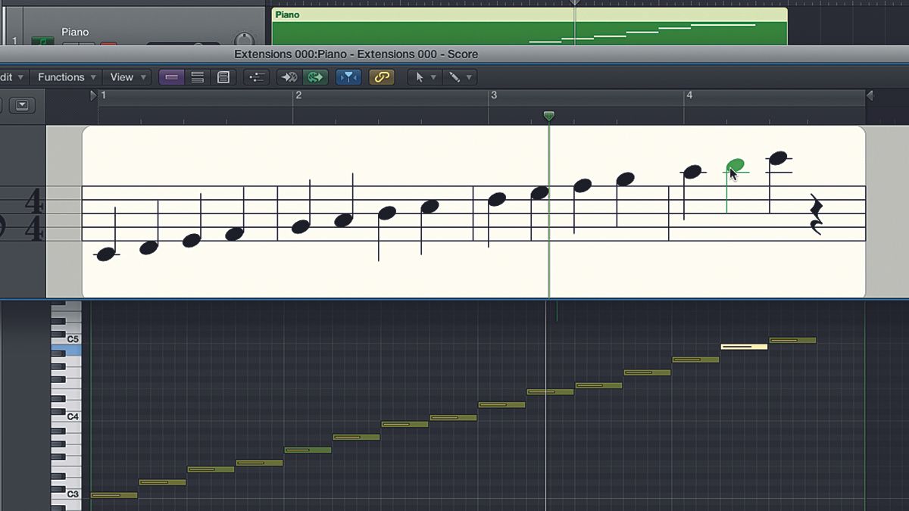The height and width of the screenshot is (511, 909).
Task: Click the blue MIDI output filter icon
Action: pos(348,76)
